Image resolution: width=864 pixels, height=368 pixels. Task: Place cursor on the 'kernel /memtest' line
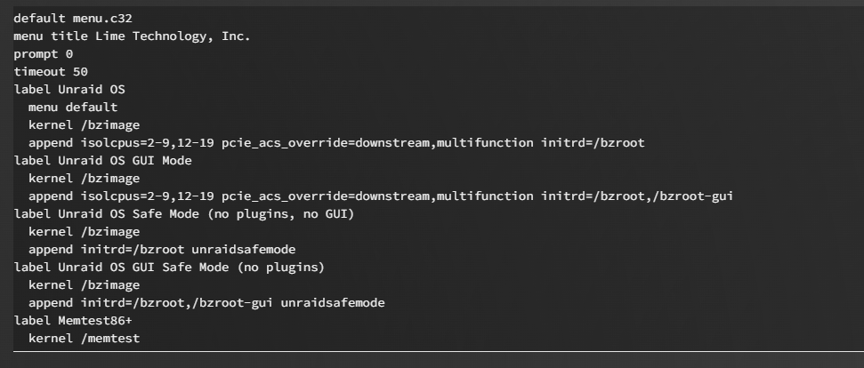85,339
